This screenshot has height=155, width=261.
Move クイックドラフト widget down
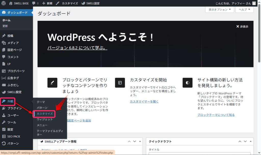click(245, 142)
